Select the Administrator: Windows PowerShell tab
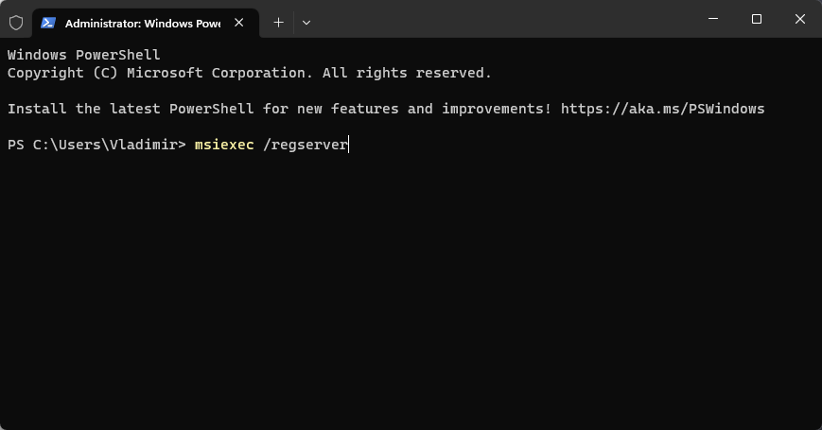This screenshot has width=822, height=430. click(x=146, y=24)
